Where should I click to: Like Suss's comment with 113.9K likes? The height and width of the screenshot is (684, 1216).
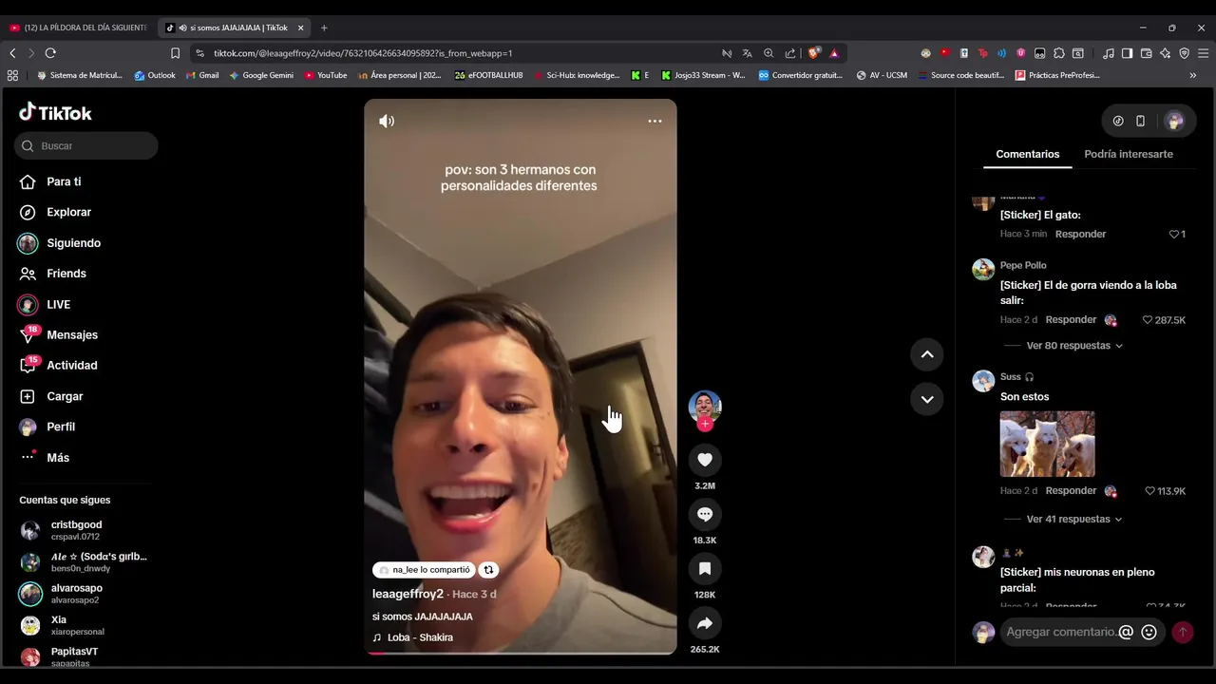click(1150, 491)
